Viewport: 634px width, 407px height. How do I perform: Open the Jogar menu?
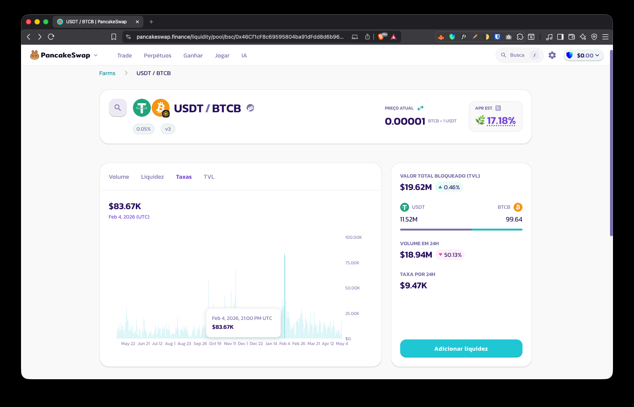[222, 56]
